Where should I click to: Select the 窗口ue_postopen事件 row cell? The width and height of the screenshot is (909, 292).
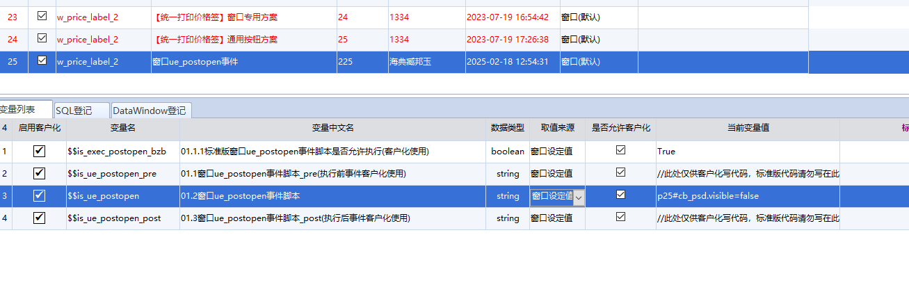click(x=243, y=62)
